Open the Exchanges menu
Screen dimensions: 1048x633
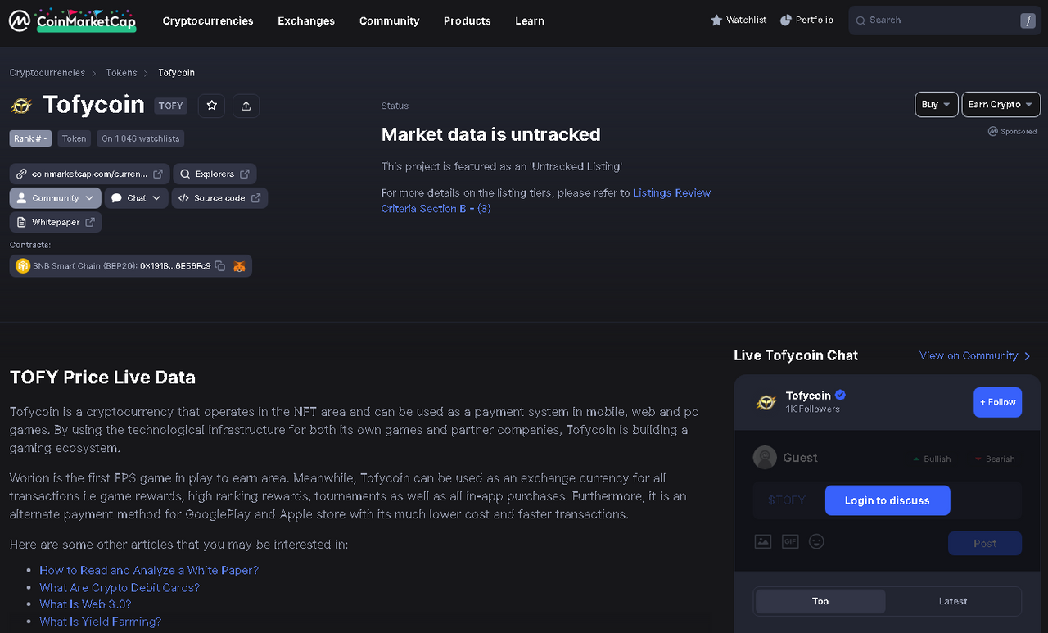[x=306, y=20]
